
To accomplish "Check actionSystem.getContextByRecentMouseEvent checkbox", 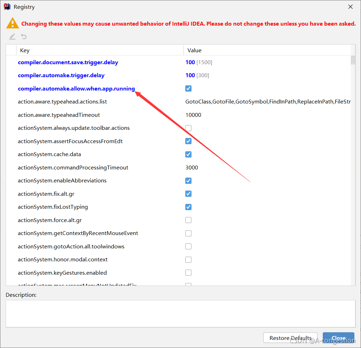I will pos(188,233).
